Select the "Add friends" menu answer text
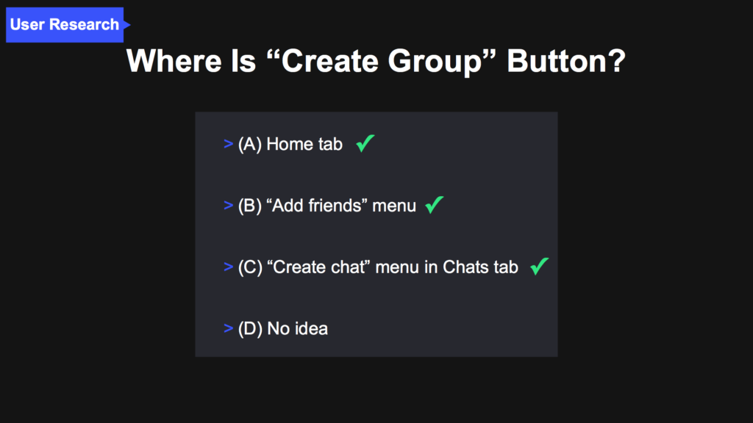This screenshot has height=423, width=753. [x=341, y=206]
